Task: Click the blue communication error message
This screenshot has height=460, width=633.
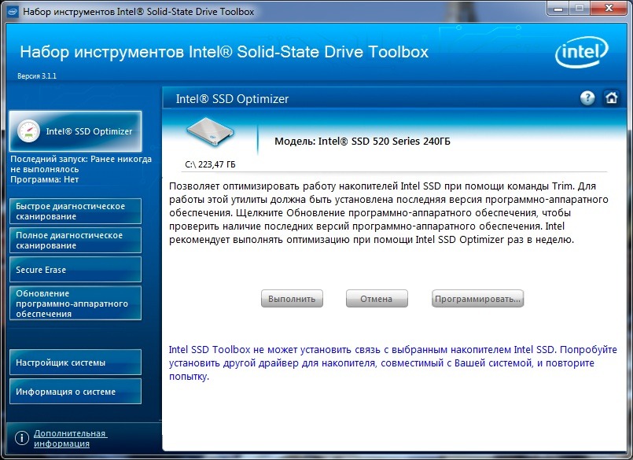Action: click(393, 362)
